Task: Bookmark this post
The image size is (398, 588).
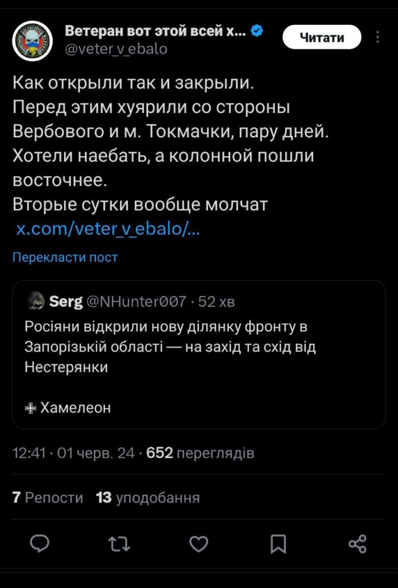Action: (x=278, y=543)
